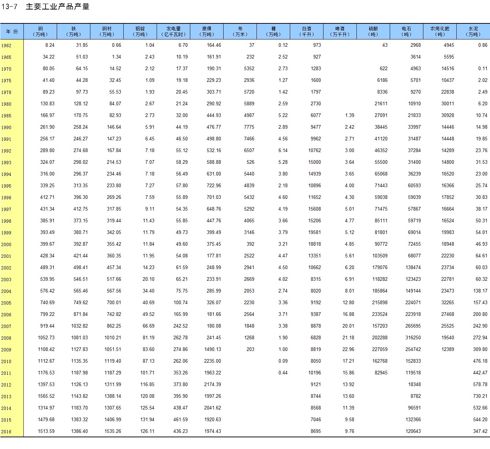Click the 年份 column header
The width and height of the screenshot is (490, 449).
click(12, 31)
